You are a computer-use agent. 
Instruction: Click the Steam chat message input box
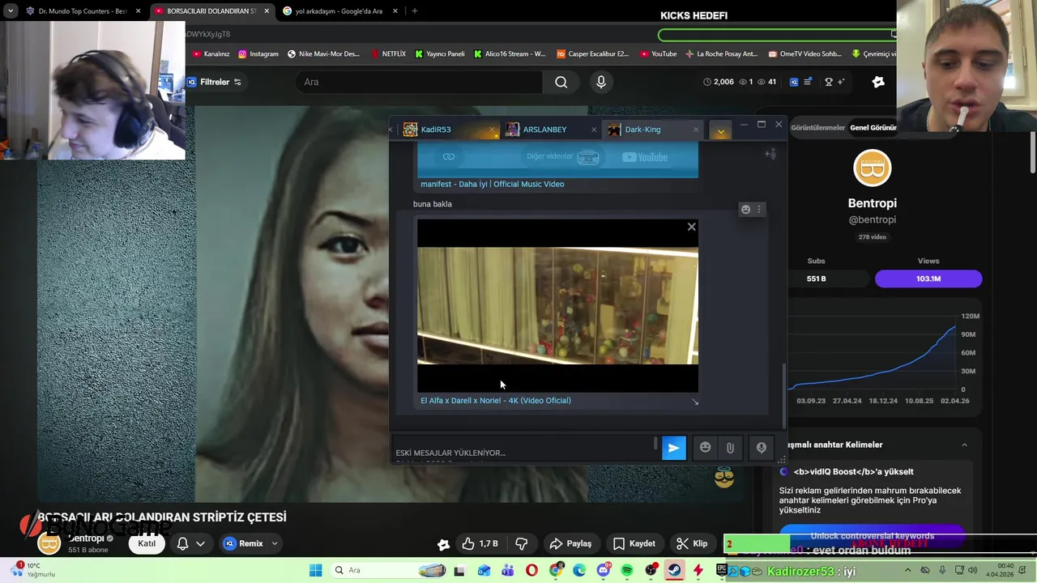524,448
